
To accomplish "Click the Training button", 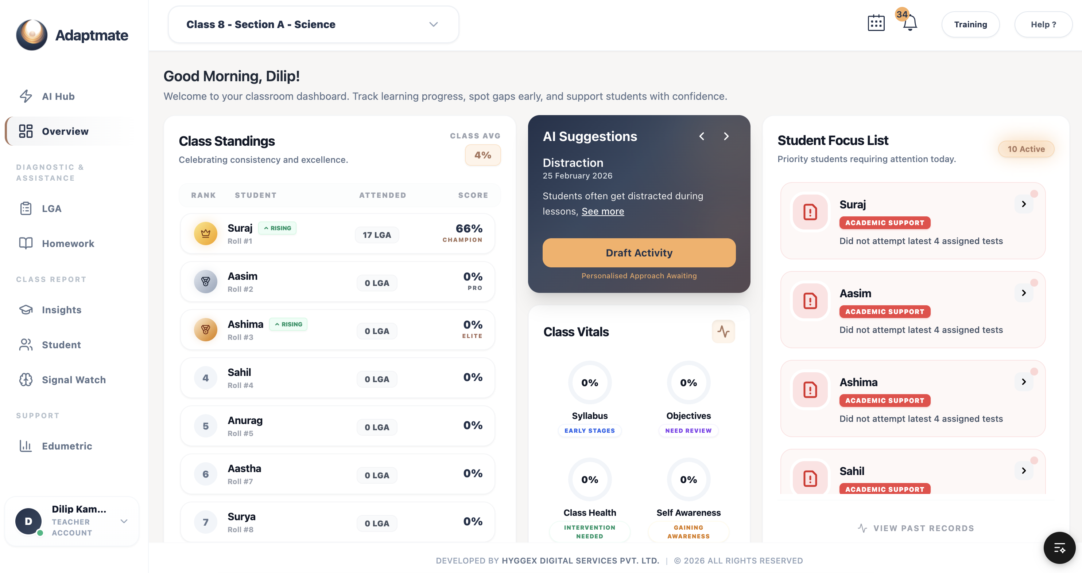I will coord(970,24).
